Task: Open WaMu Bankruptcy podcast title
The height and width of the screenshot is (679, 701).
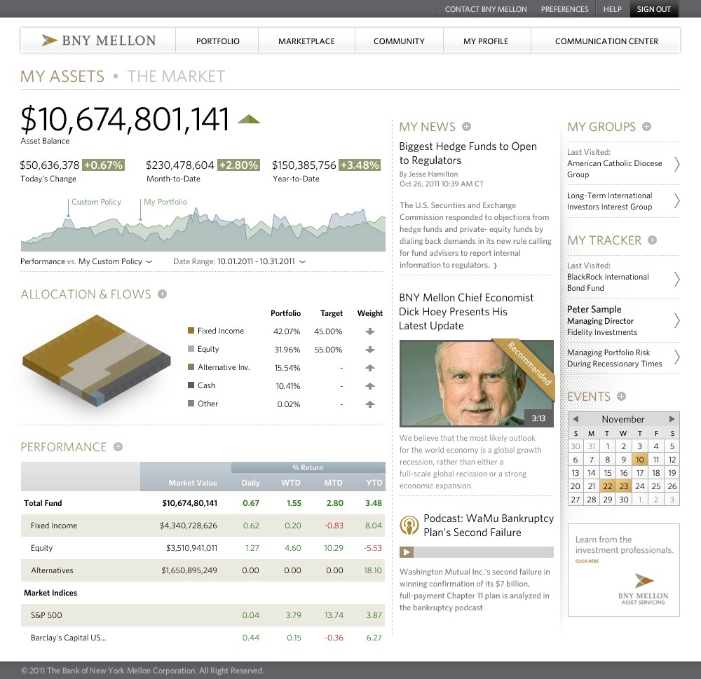Action: (489, 526)
